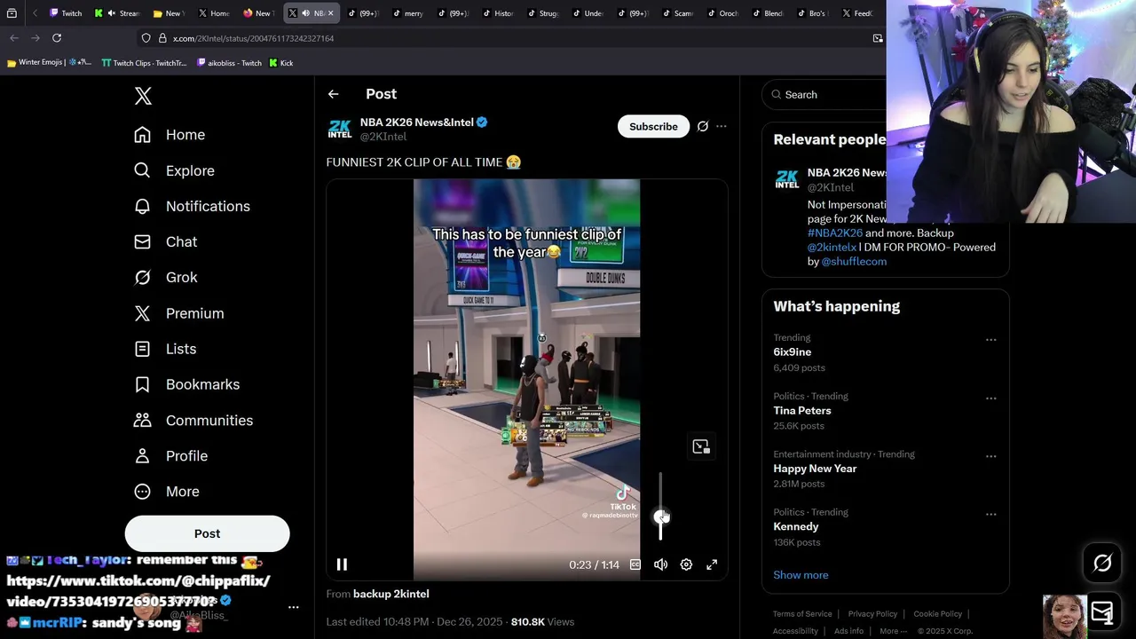
Task: Open the @2kintelx mention link
Action: (832, 247)
